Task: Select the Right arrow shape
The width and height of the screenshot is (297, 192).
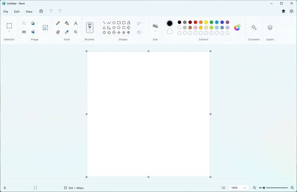Action: pyautogui.click(x=129, y=27)
